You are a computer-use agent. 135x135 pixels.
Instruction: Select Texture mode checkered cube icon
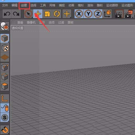point(5,48)
